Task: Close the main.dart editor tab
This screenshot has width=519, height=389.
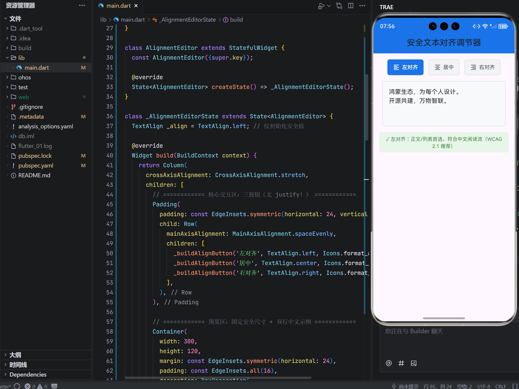Action: click(136, 6)
